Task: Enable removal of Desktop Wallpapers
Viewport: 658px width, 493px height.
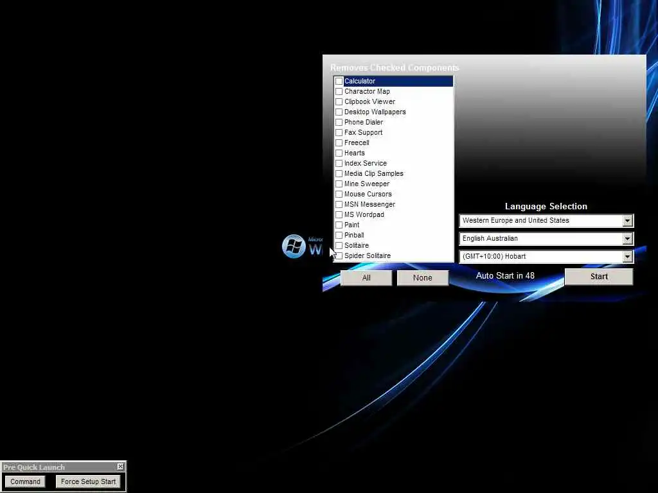Action: [x=339, y=112]
